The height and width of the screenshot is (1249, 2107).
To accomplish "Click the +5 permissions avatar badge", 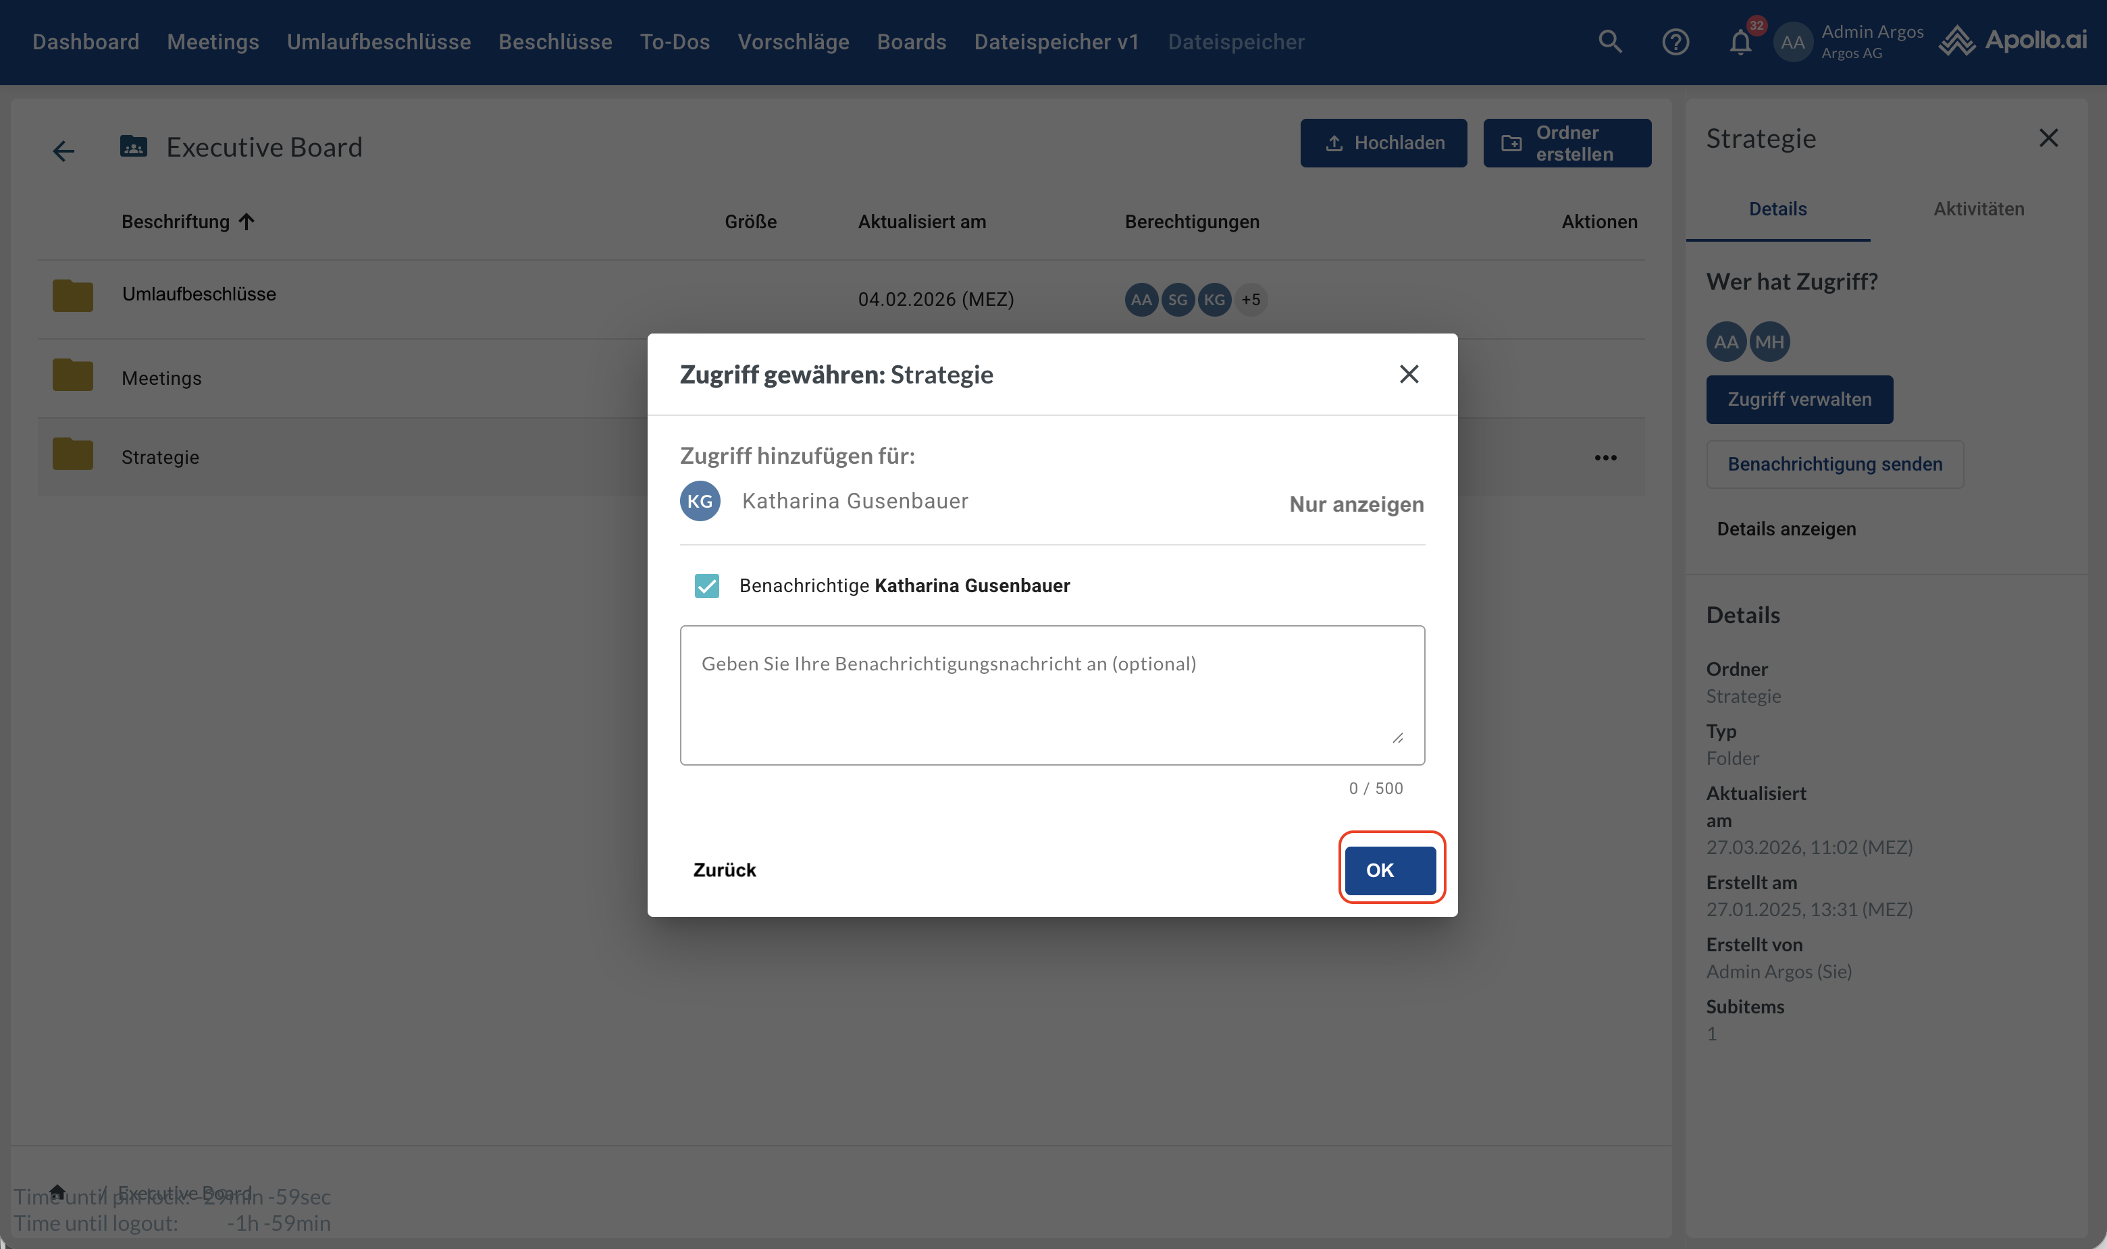I will click(x=1251, y=300).
